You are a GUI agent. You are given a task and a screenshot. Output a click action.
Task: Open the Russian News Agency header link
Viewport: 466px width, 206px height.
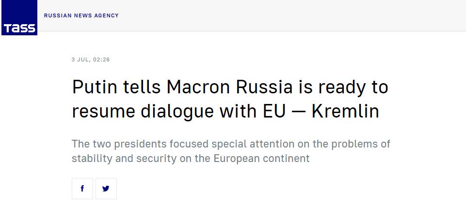(81, 15)
